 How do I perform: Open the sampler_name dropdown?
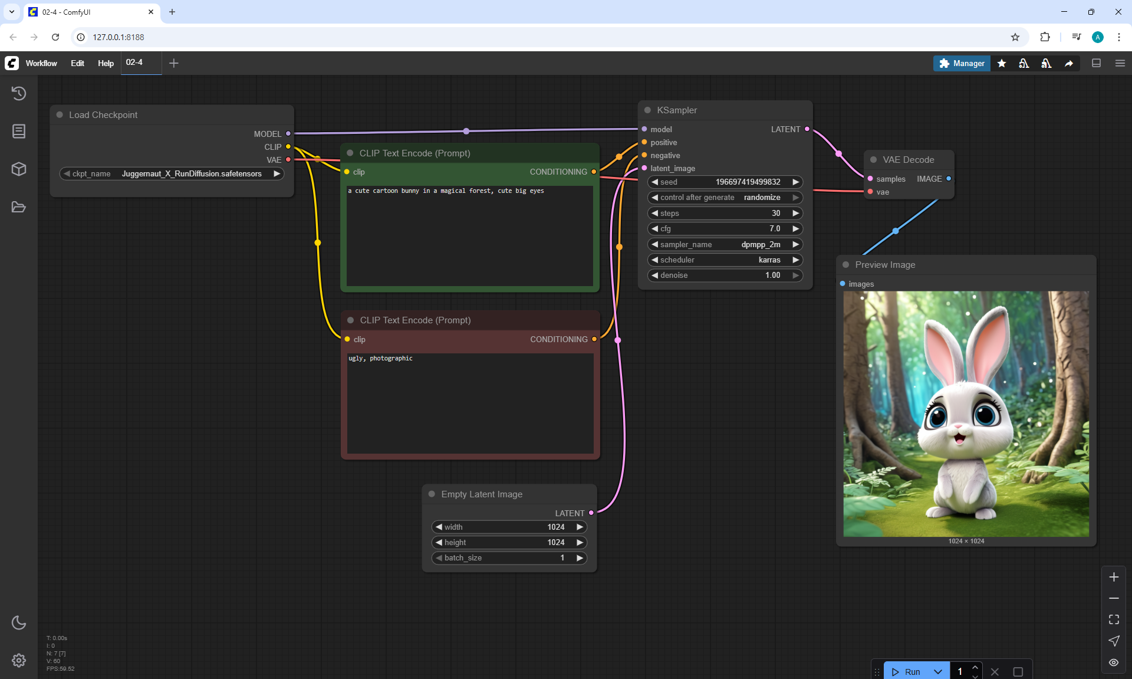725,244
